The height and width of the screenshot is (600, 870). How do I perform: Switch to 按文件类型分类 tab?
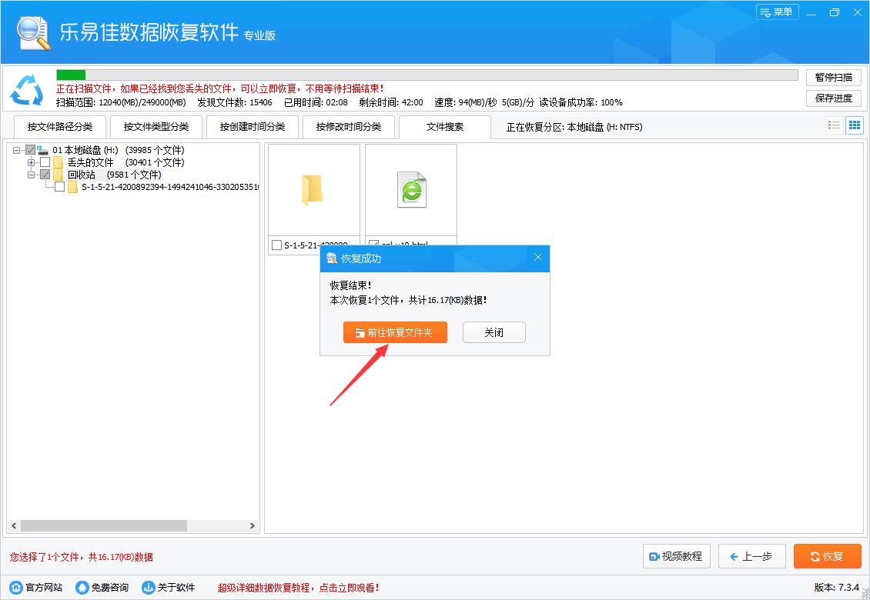(156, 127)
